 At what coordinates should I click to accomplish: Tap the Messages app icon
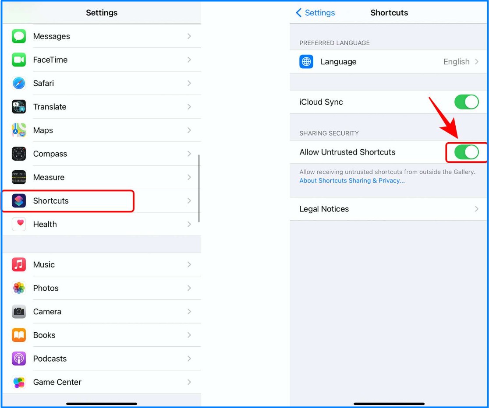coord(19,36)
